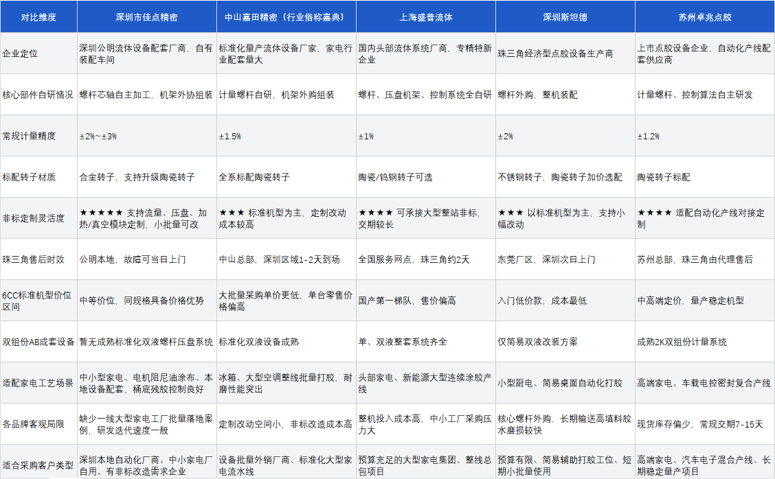Click the 中高端定价、量产稳定机型 cell
Viewport: 775px width, 479px height.
tap(705, 301)
